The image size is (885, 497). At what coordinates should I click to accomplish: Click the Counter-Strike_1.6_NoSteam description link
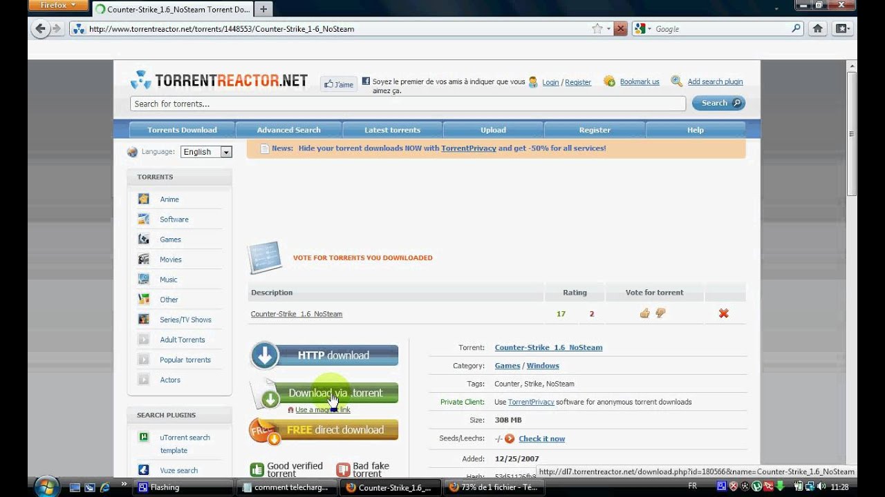[x=297, y=313]
